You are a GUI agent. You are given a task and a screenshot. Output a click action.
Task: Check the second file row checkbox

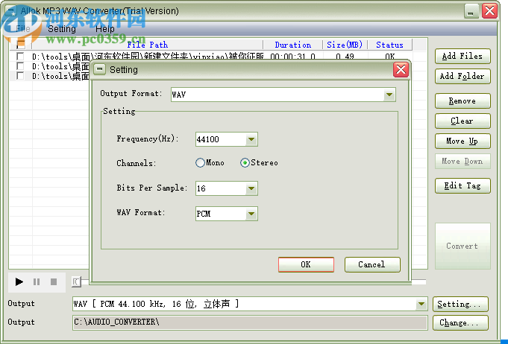click(x=20, y=66)
